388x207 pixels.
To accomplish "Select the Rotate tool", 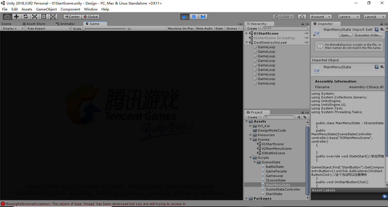I will pyautogui.click(x=25, y=17).
